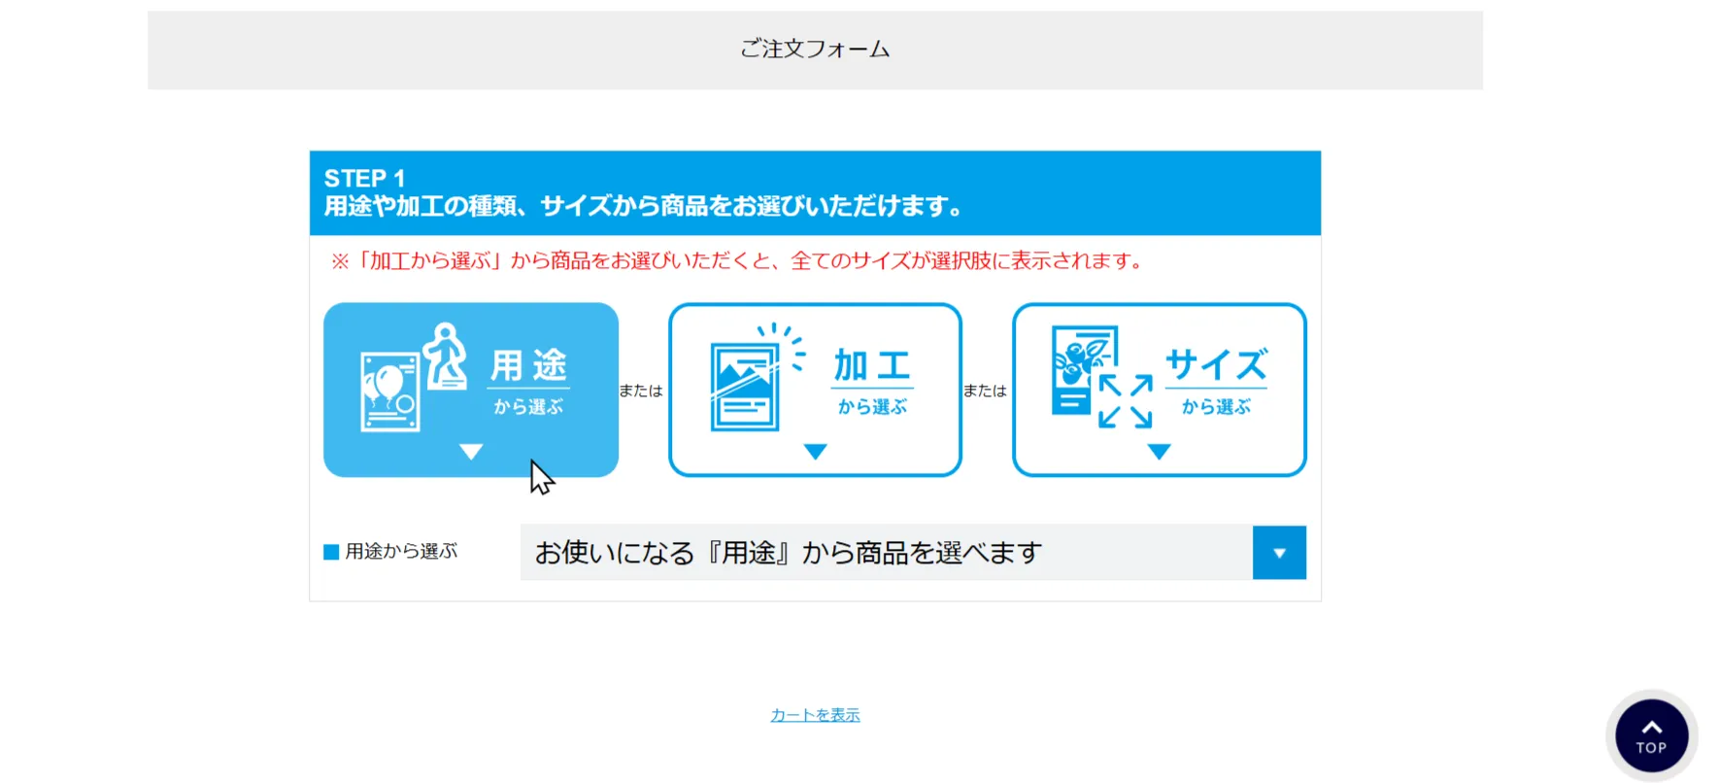The width and height of the screenshot is (1719, 783).
Task: Click the framed picture icon in 加工 card
Action: (x=758, y=377)
